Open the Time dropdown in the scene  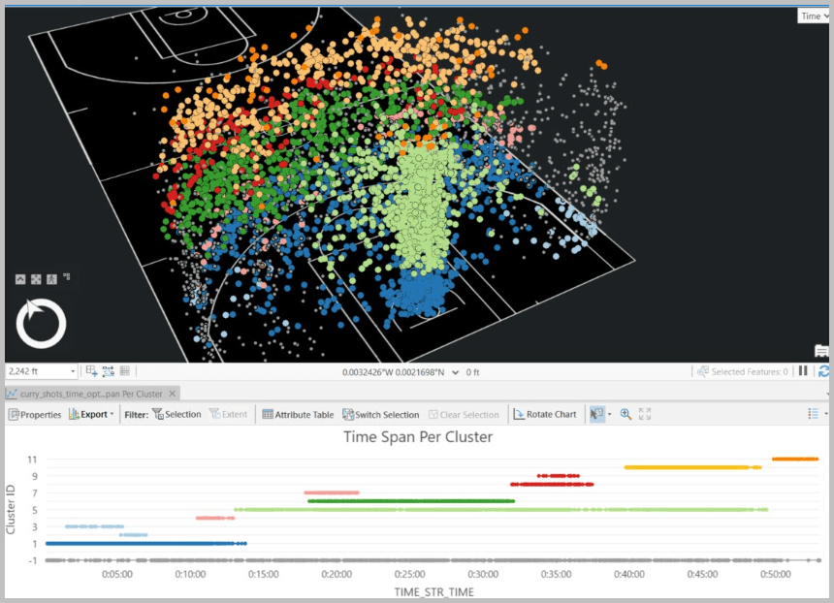pos(813,16)
